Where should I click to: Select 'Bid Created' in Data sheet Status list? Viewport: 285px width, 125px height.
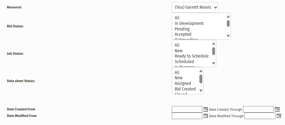pyautogui.click(x=185, y=89)
